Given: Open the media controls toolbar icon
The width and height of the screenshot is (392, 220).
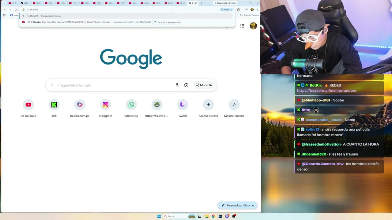Looking at the screenshot, I should click(246, 9).
